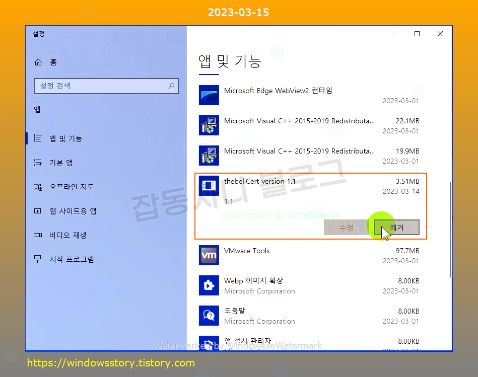Click the thebellCert version 1.1 title
This screenshot has height=377, width=478.
click(260, 181)
